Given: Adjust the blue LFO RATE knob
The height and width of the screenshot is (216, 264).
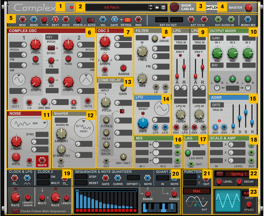Looking at the screenshot, I should tap(143, 123).
